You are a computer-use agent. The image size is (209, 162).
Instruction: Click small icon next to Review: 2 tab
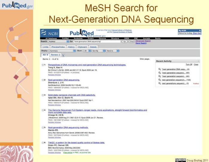point(63,55)
